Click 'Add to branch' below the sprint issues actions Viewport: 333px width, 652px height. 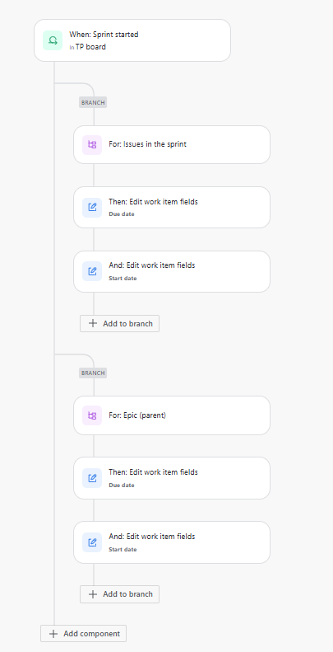coord(119,323)
